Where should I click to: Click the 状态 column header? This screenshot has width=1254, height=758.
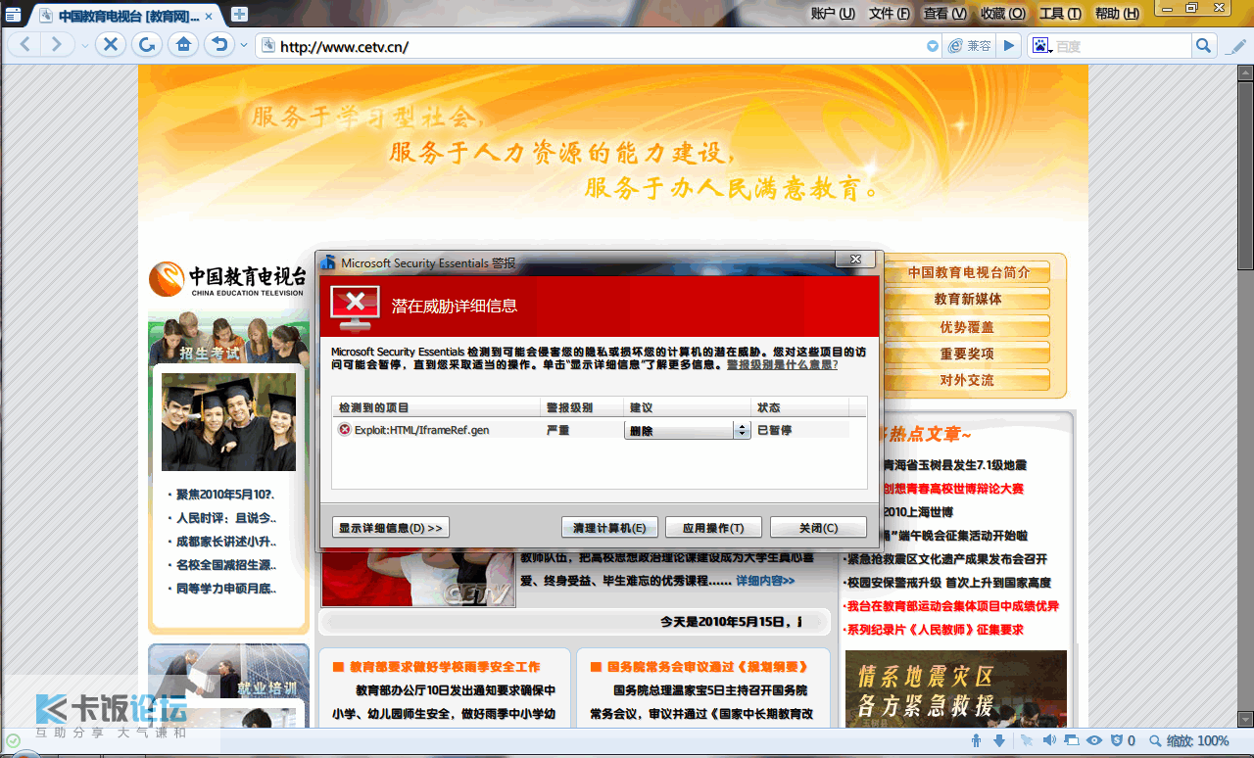(x=800, y=407)
